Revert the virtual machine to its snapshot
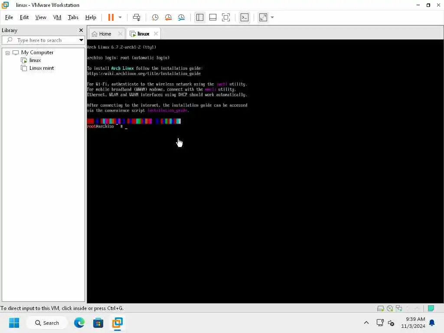 [x=168, y=17]
